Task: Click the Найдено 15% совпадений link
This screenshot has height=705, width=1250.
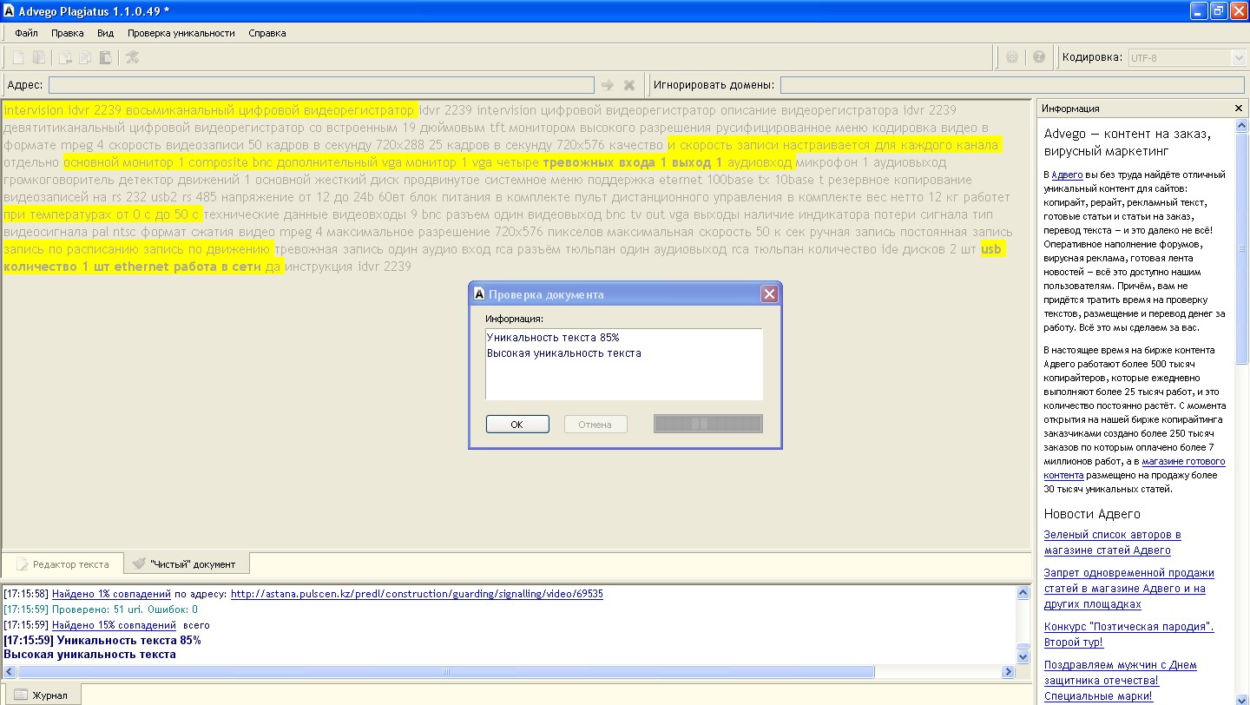Action: pyautogui.click(x=114, y=625)
